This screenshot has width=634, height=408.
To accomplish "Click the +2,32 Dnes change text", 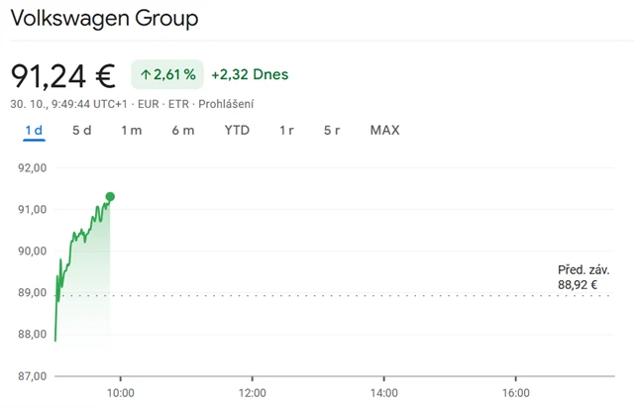I will click(250, 74).
